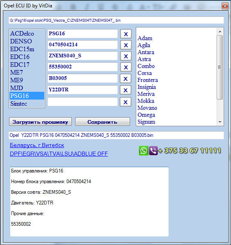This screenshot has height=245, width=231.
Task: Click Загрузить прошивку button
Action: tap(40, 122)
